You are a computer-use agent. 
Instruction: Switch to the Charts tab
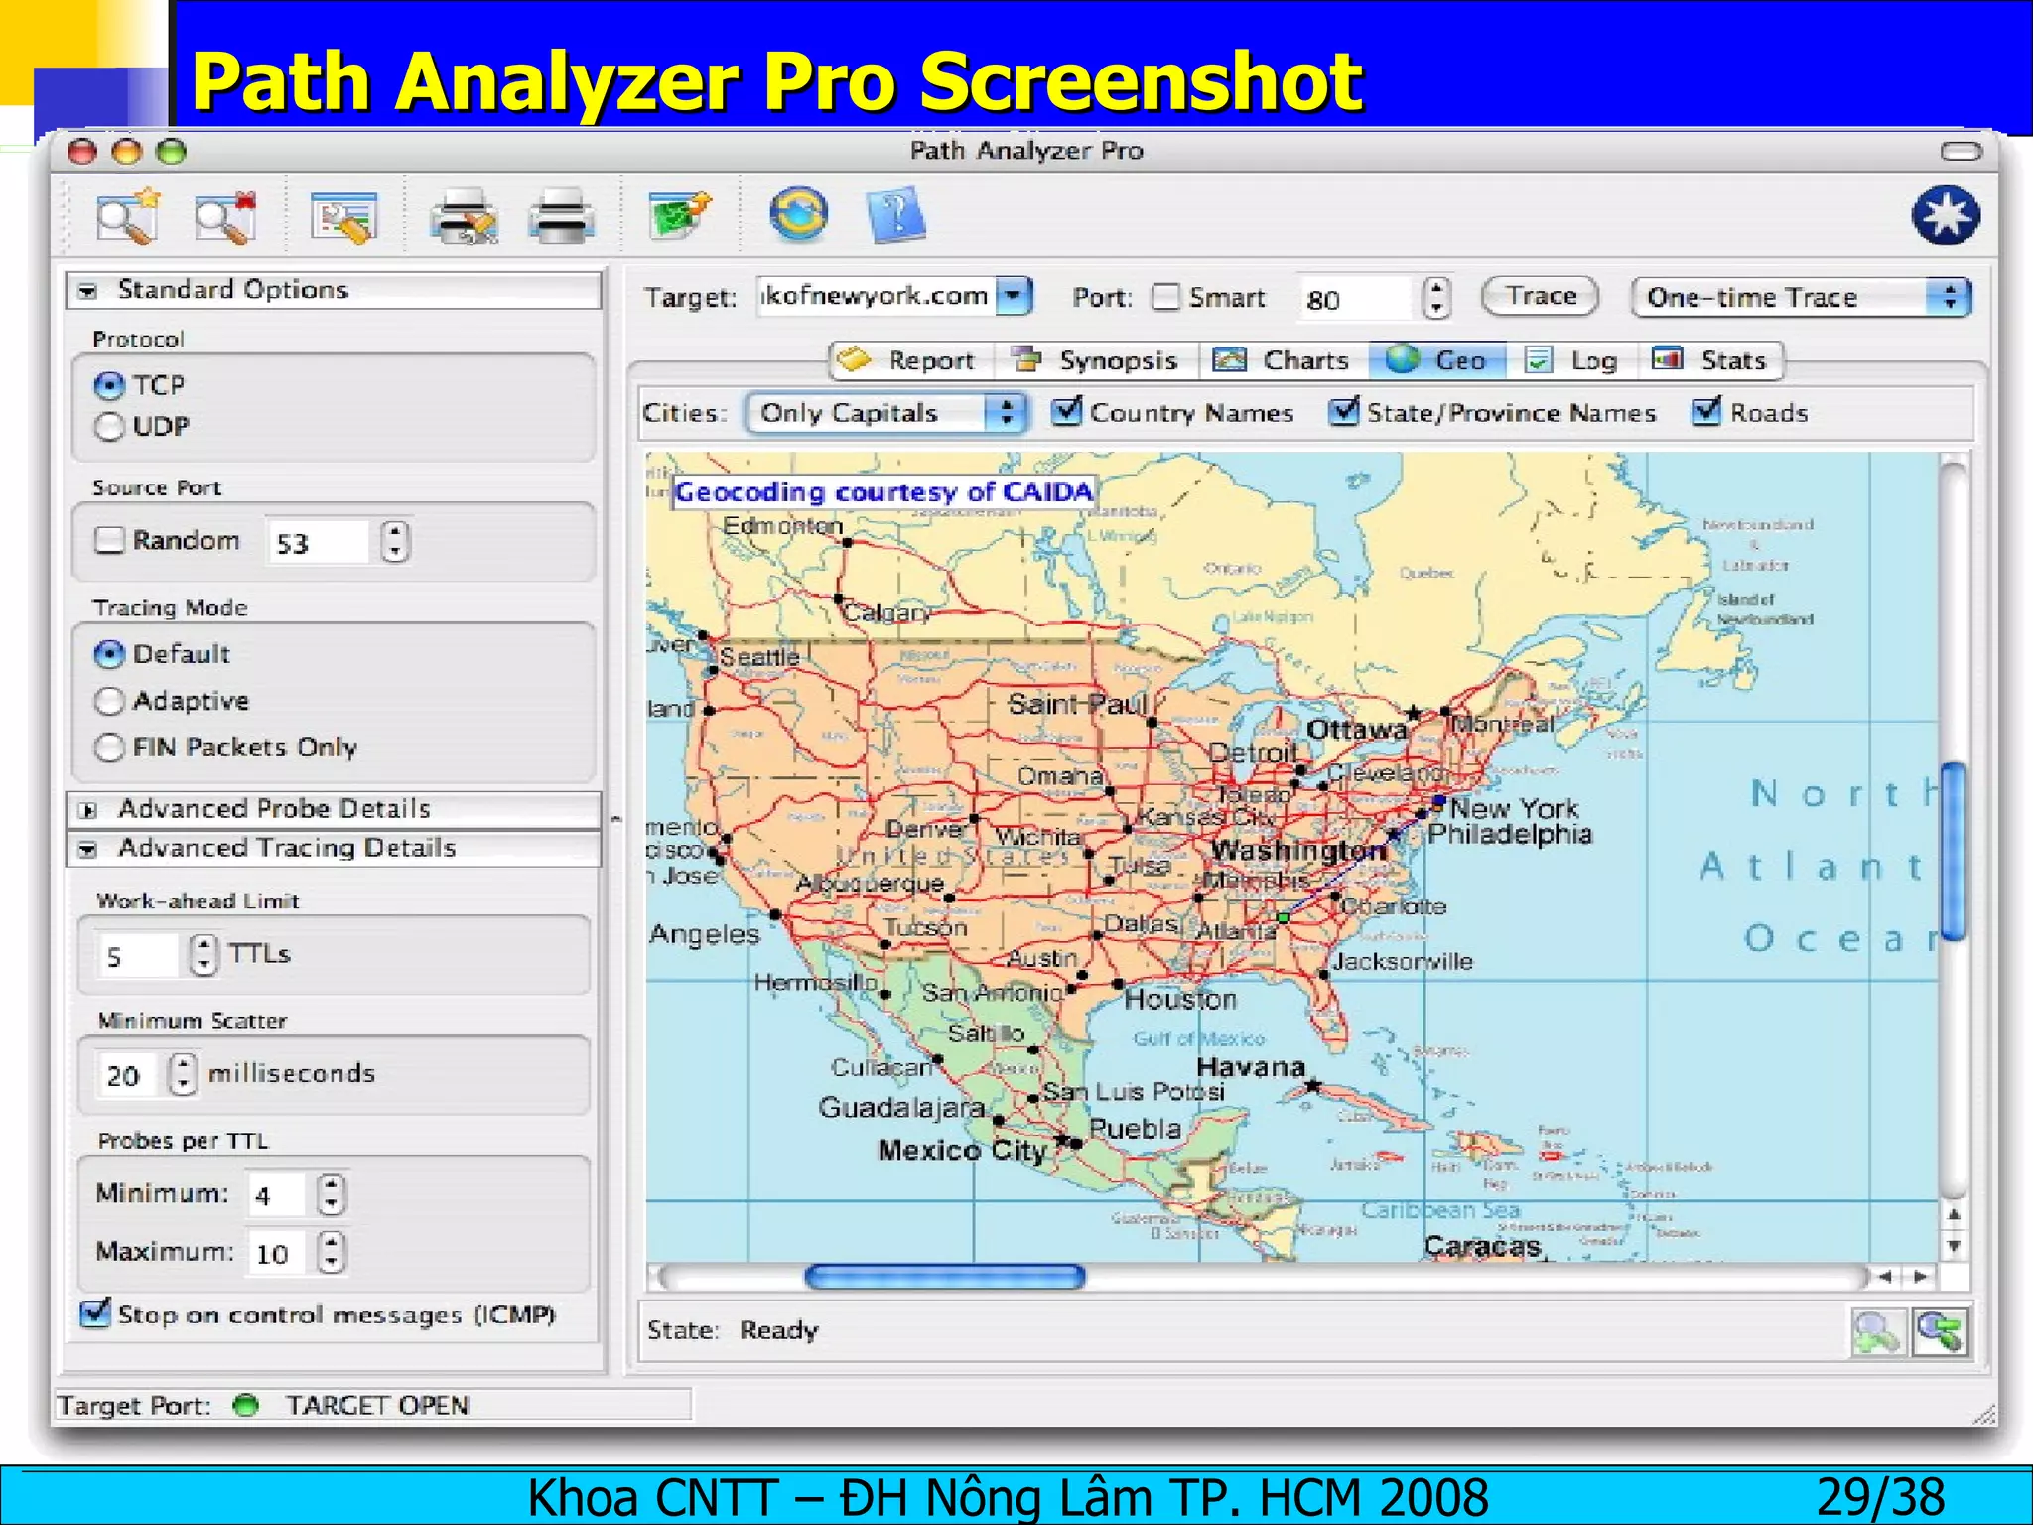1284,360
